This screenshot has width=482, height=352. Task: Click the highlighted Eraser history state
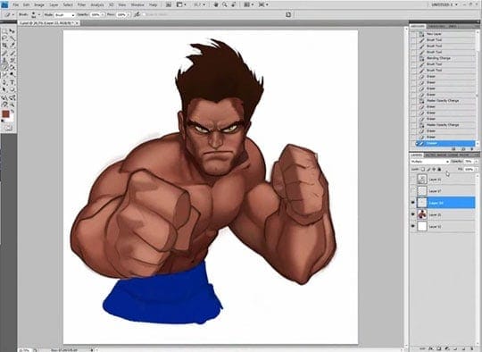(446, 143)
